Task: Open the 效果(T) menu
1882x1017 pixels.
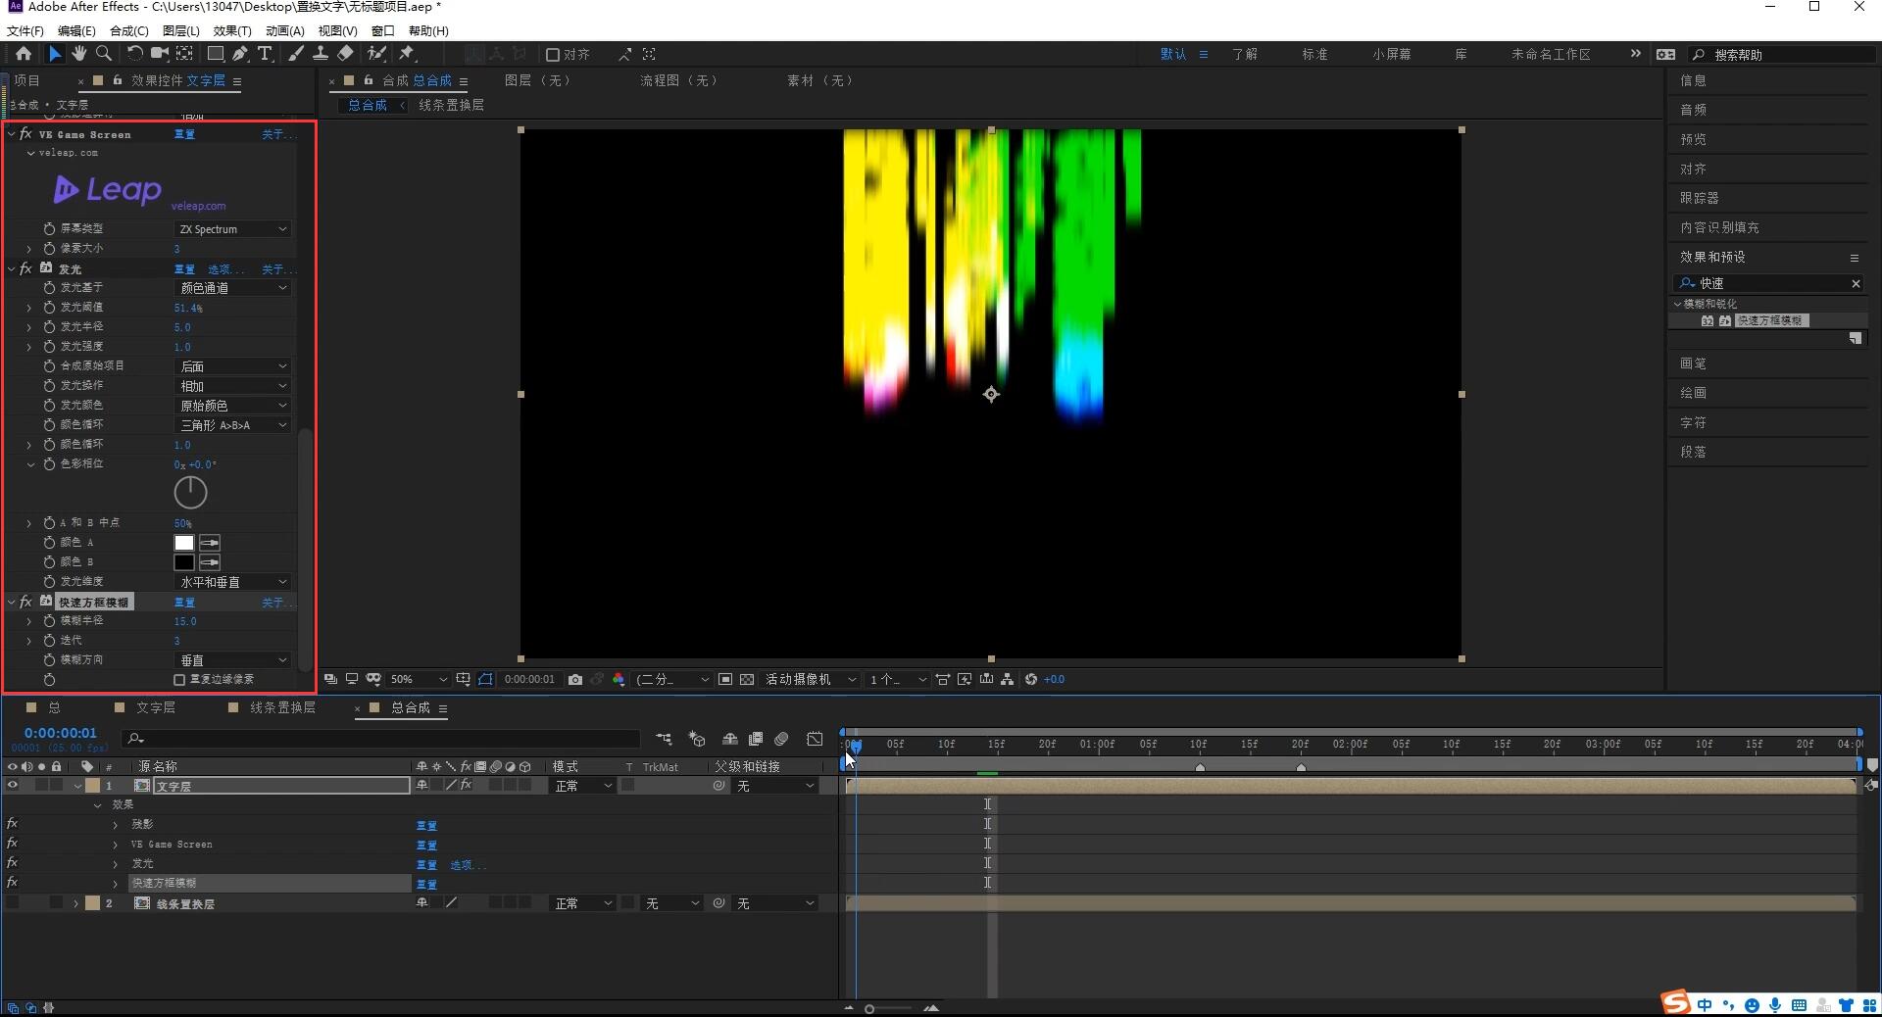Action: pyautogui.click(x=232, y=31)
